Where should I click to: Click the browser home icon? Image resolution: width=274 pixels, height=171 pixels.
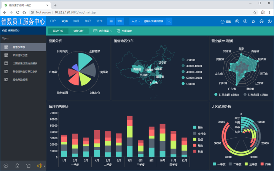24,13
